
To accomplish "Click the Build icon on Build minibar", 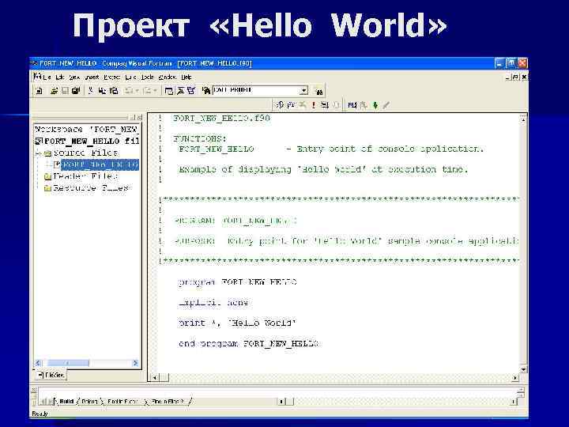I will [291, 105].
